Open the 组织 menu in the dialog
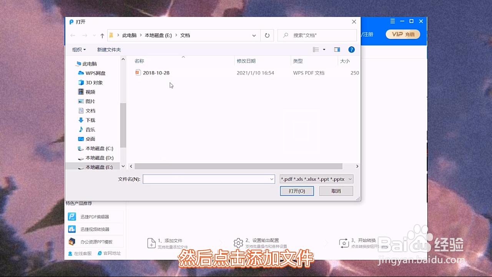The height and width of the screenshot is (277, 492). (79, 49)
